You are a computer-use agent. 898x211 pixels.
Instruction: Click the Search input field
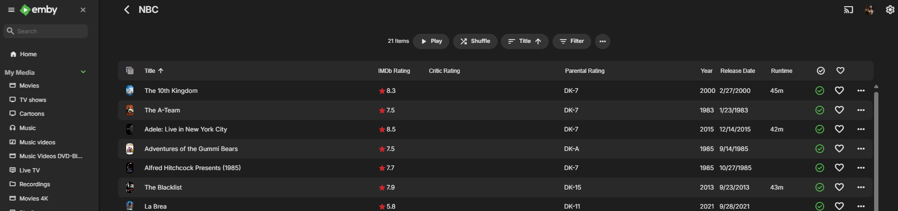46,31
